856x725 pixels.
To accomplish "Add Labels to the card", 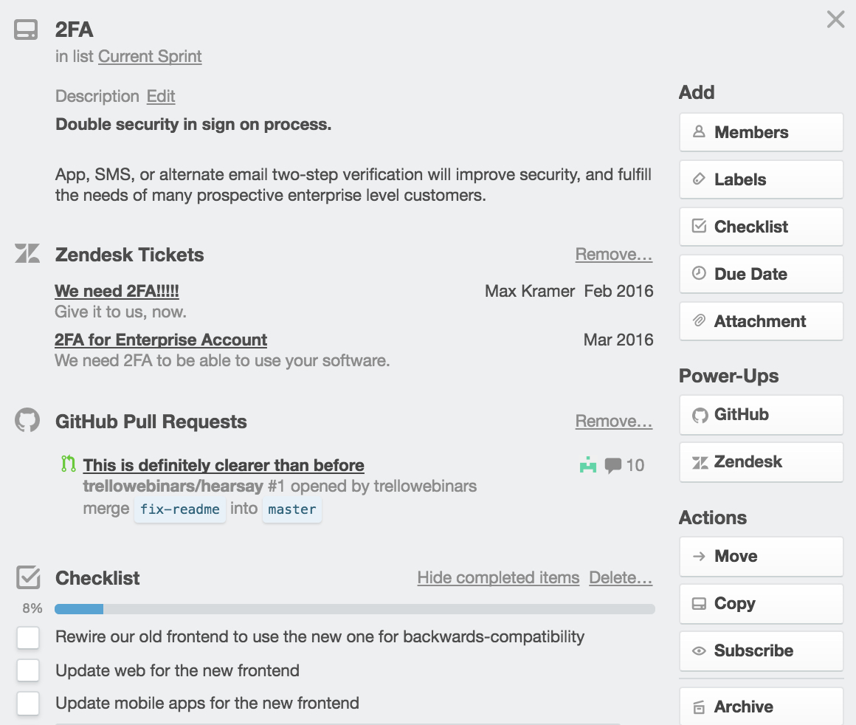I will point(761,179).
